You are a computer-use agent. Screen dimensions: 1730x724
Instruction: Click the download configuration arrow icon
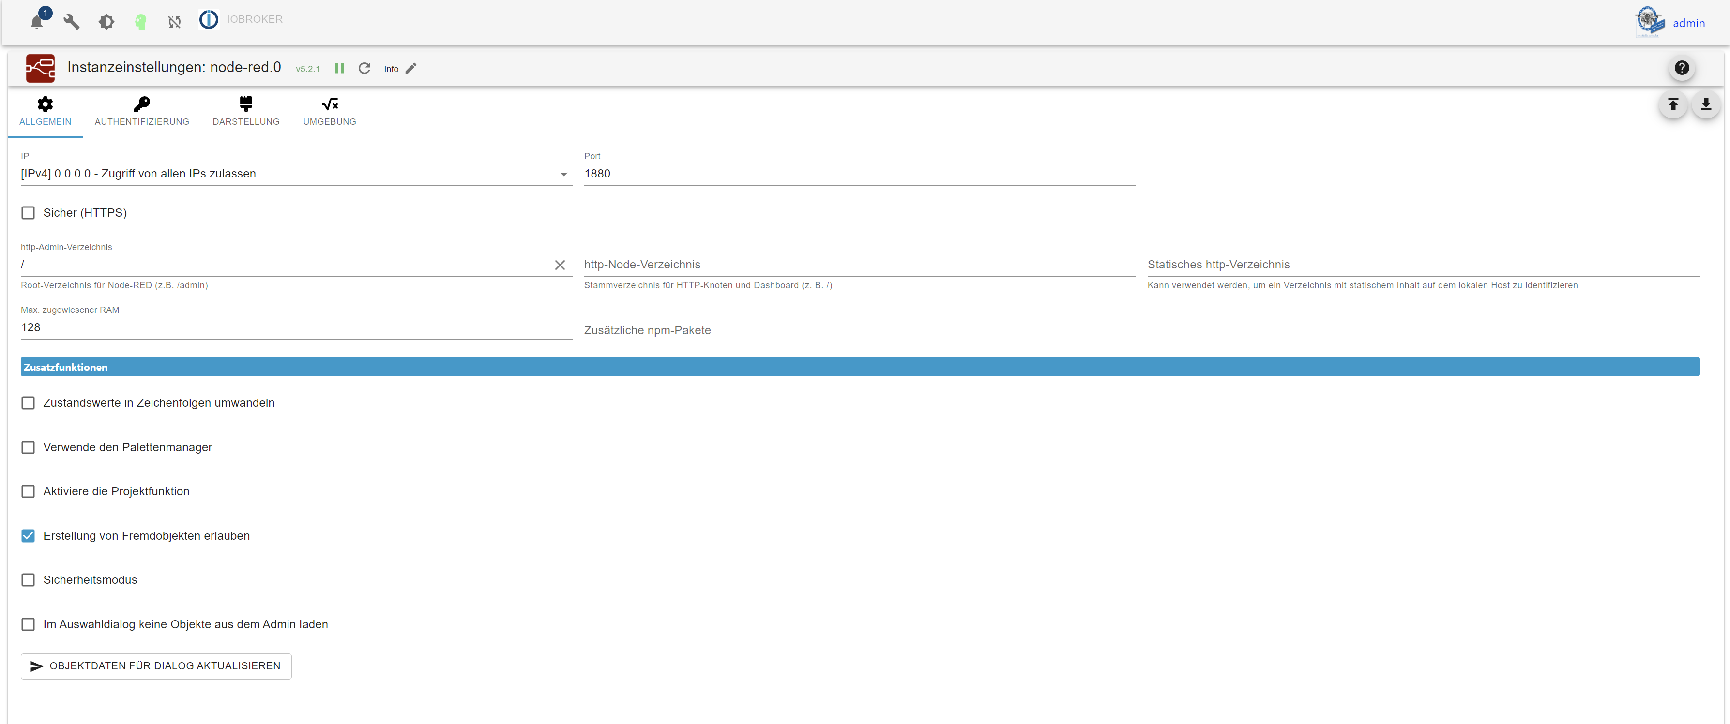tap(1705, 104)
